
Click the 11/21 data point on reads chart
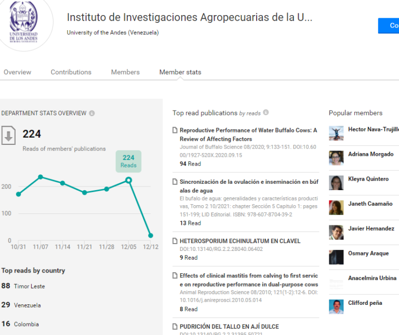click(85, 193)
